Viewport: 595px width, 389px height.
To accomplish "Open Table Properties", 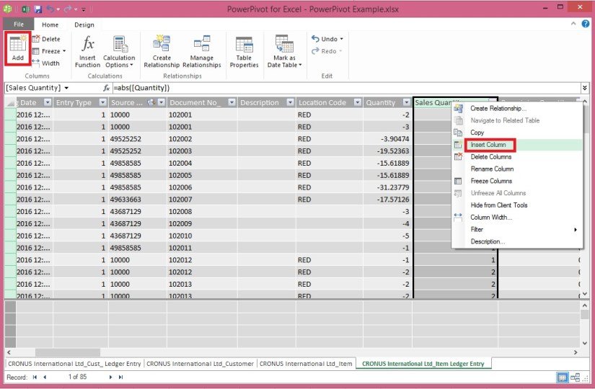I will point(244,52).
